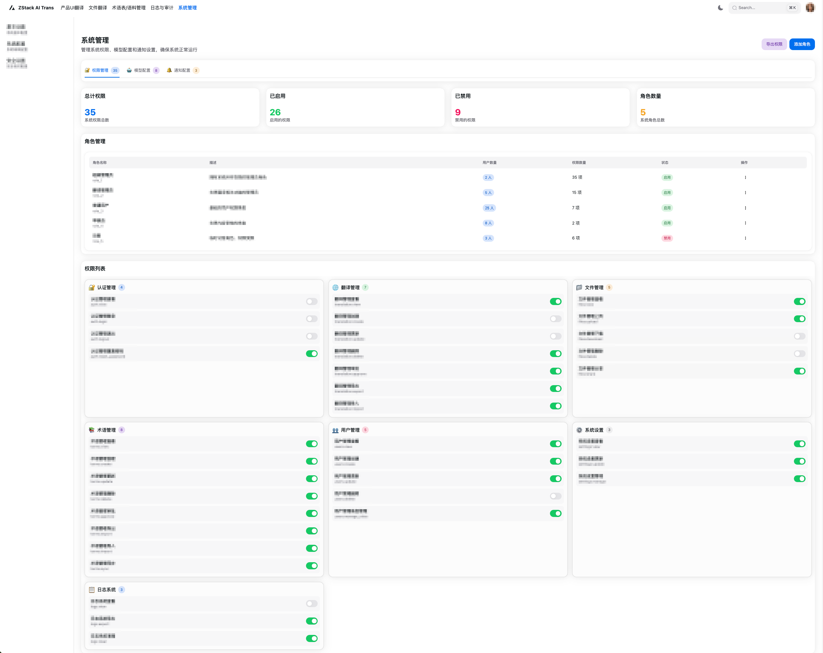
Task: Click the books icon of 术语管理 group
Action: (92, 430)
